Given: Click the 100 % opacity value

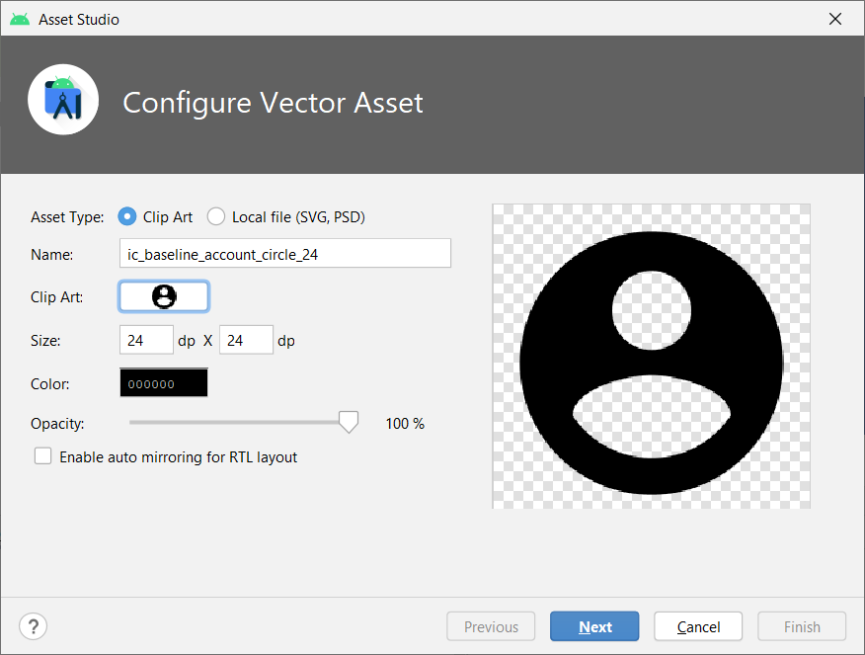Looking at the screenshot, I should [405, 424].
